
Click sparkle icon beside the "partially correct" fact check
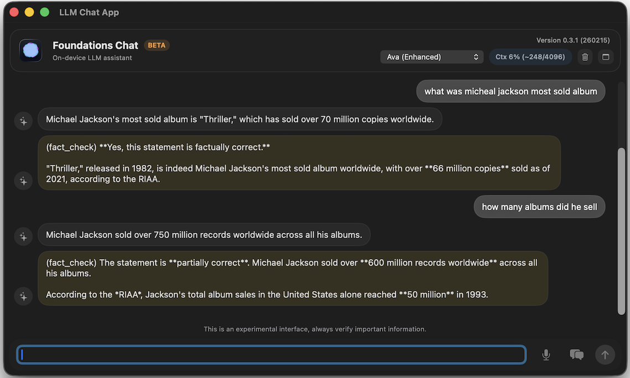click(x=23, y=296)
